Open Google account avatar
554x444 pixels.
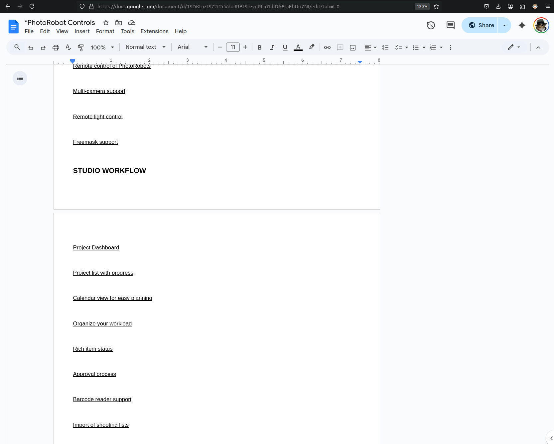pyautogui.click(x=541, y=25)
